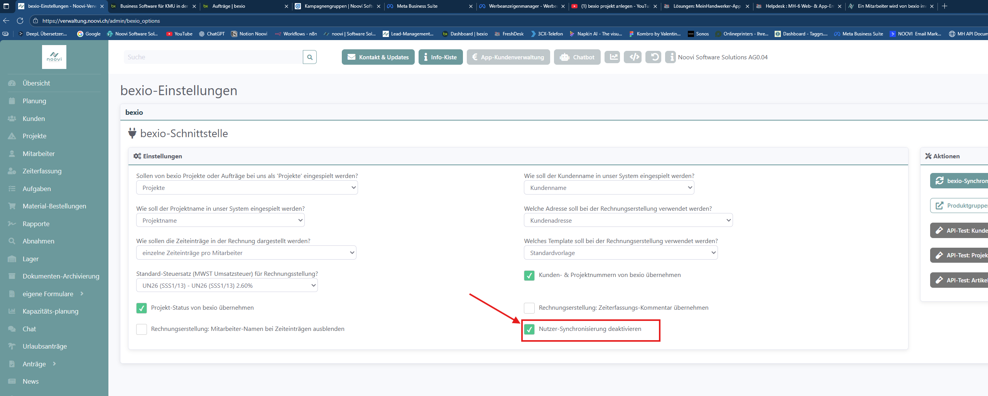Click the search magnifier icon next to Suche
The width and height of the screenshot is (988, 396).
click(310, 57)
